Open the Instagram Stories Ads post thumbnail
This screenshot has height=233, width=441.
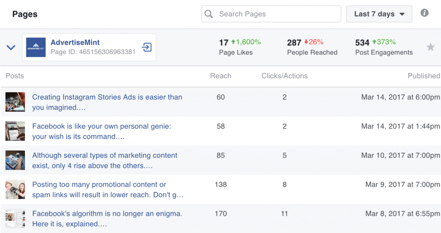point(15,102)
